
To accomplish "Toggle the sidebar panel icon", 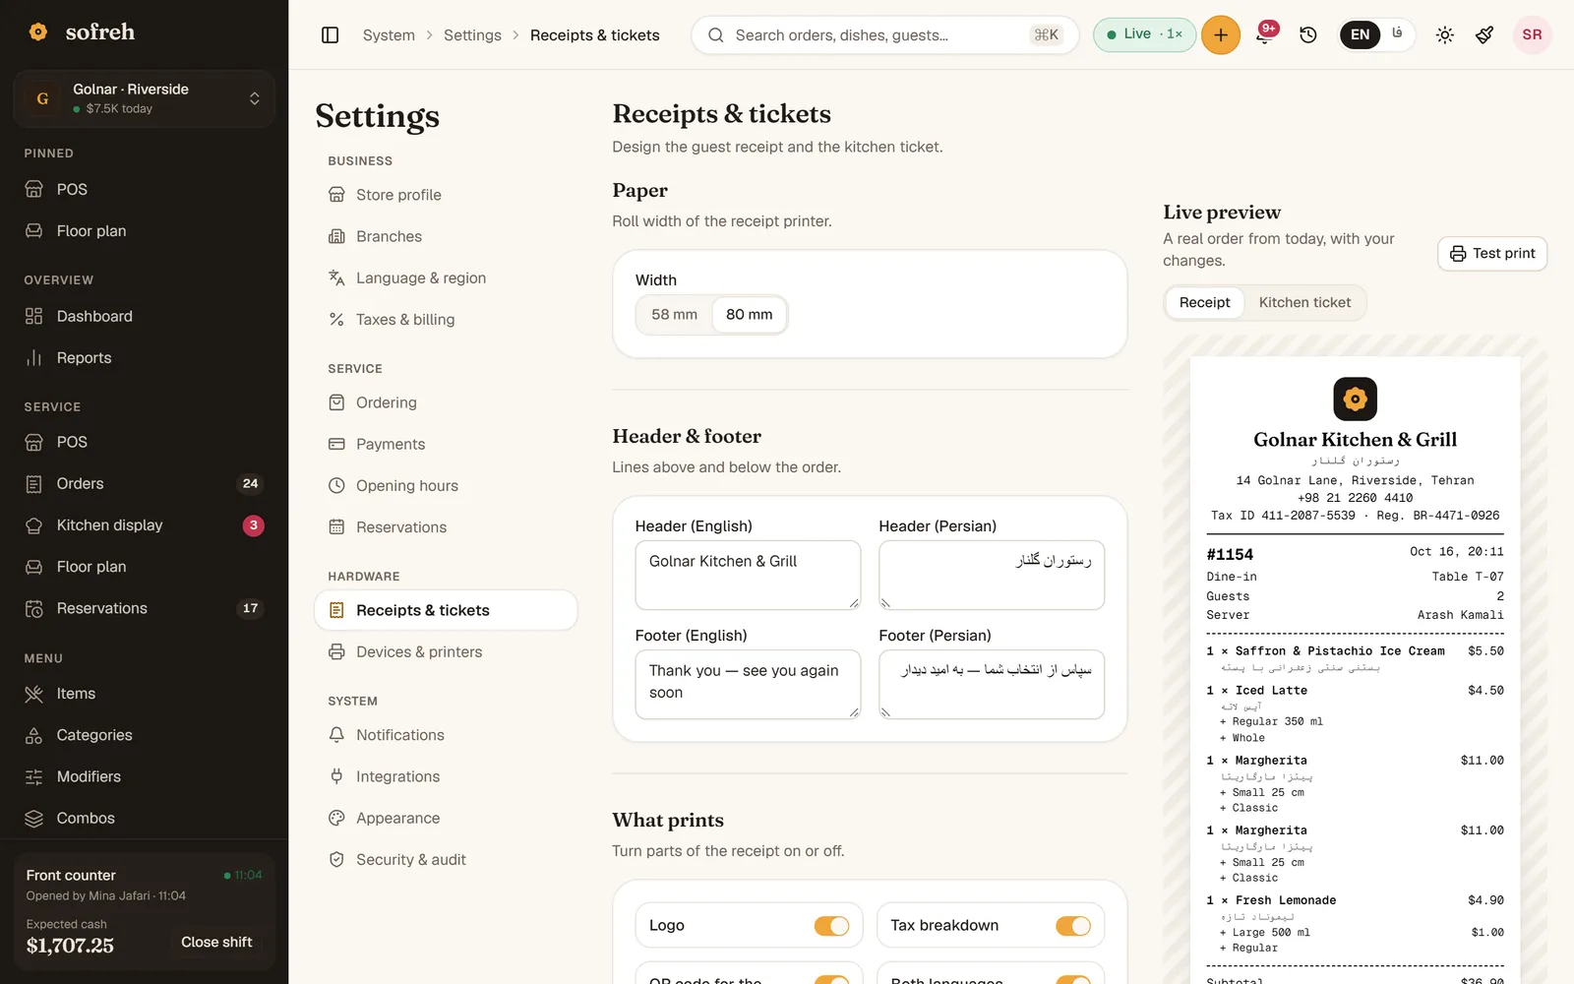I will click(331, 35).
